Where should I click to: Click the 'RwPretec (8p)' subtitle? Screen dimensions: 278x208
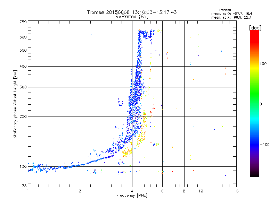[x=132, y=17]
